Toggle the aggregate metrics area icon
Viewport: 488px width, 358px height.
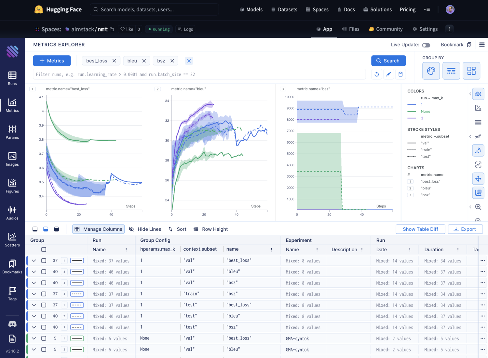pos(478,94)
